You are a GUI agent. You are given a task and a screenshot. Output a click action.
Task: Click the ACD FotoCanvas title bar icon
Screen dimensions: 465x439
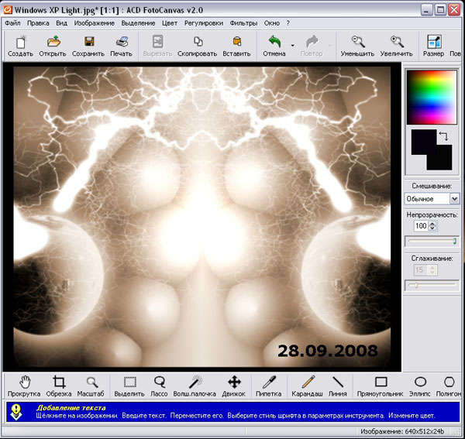(8, 10)
